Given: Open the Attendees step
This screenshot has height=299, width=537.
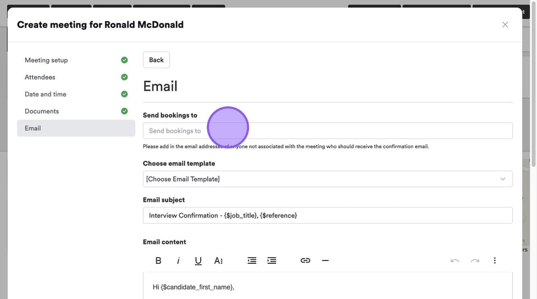Looking at the screenshot, I should (x=40, y=77).
